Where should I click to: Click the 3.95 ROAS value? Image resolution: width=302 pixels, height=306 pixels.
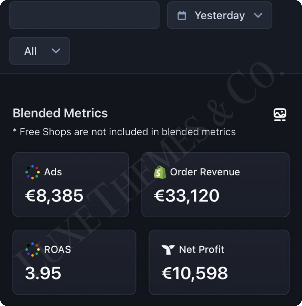(x=43, y=273)
